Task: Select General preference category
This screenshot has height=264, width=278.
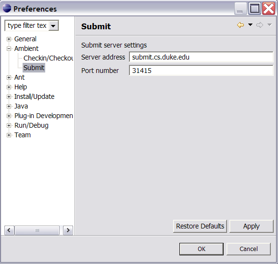Action: click(25, 39)
